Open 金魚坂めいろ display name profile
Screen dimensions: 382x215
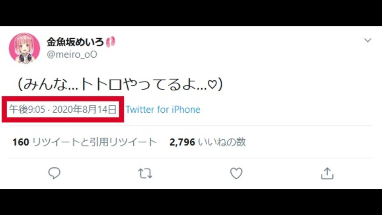click(x=75, y=42)
